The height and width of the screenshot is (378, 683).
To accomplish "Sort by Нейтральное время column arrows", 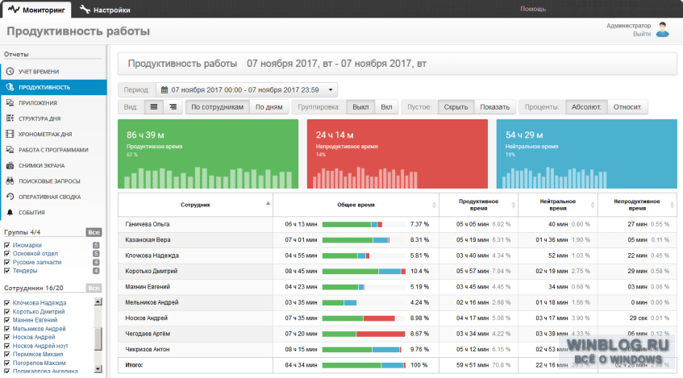I will click(593, 205).
